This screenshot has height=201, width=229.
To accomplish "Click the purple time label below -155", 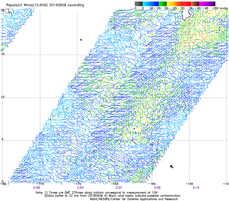I will pos(196,188).
